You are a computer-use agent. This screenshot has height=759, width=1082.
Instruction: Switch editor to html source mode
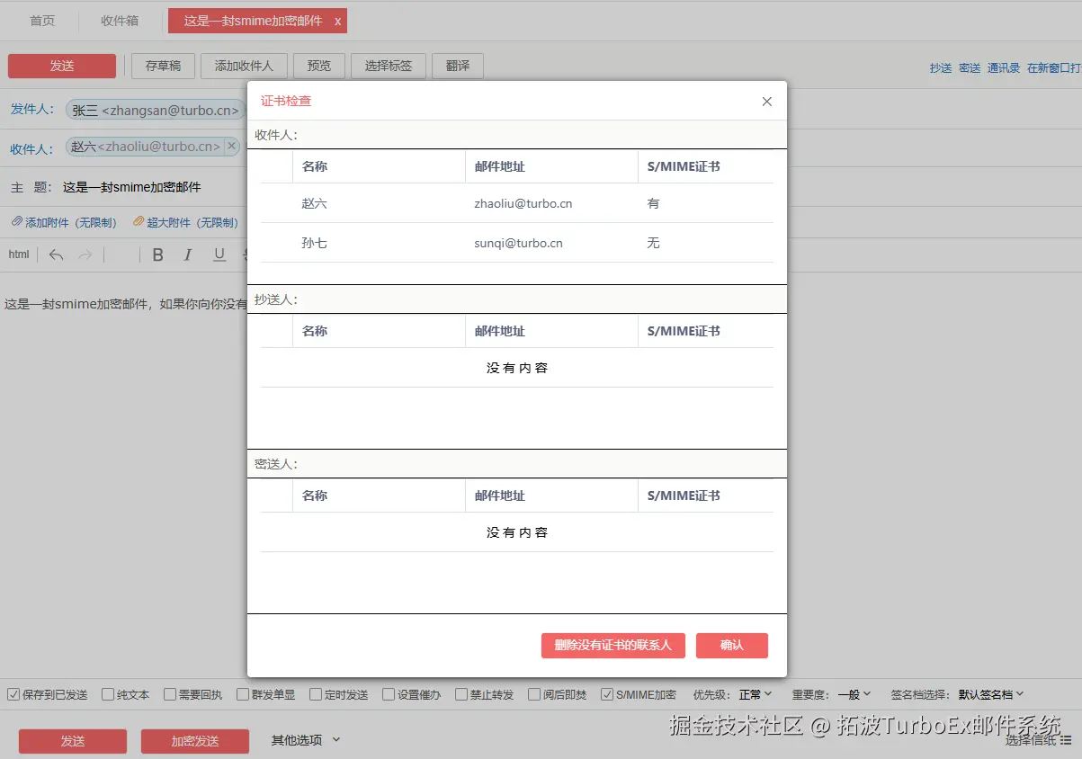19,254
